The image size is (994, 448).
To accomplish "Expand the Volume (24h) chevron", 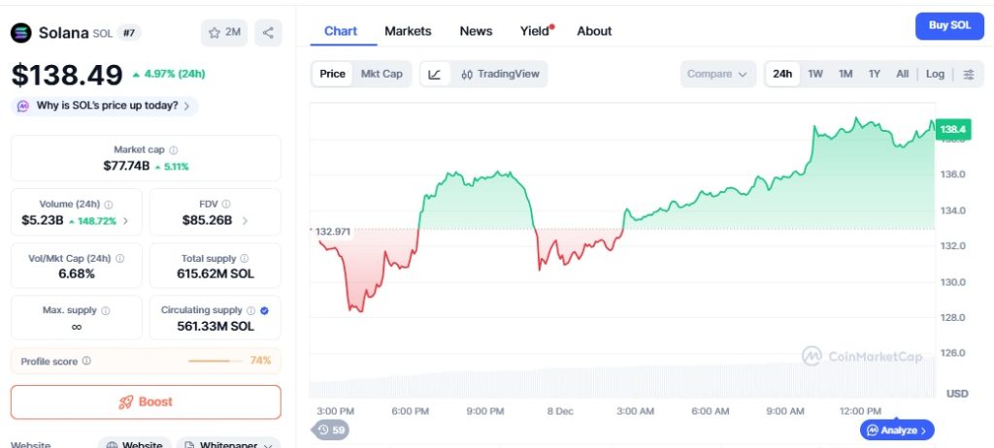I will 125,221.
